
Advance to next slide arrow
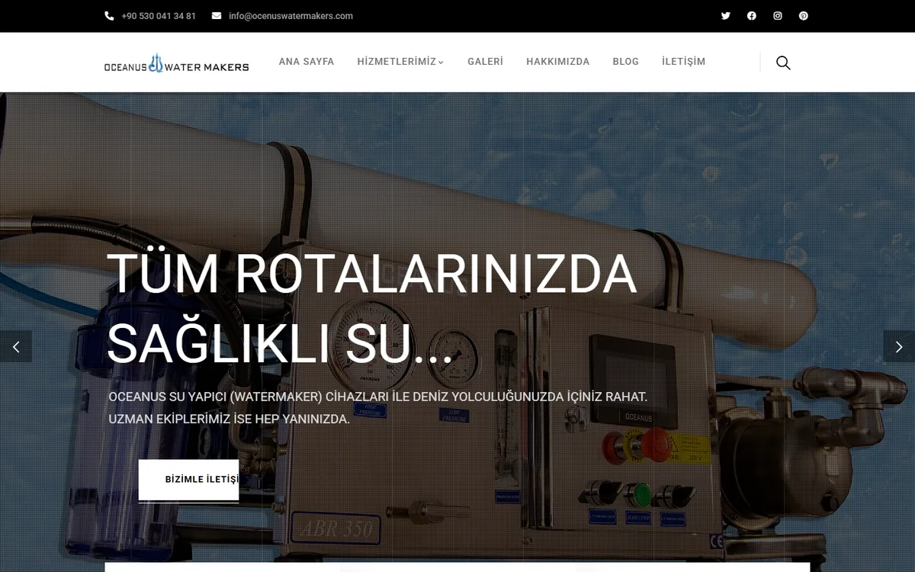[x=899, y=346]
